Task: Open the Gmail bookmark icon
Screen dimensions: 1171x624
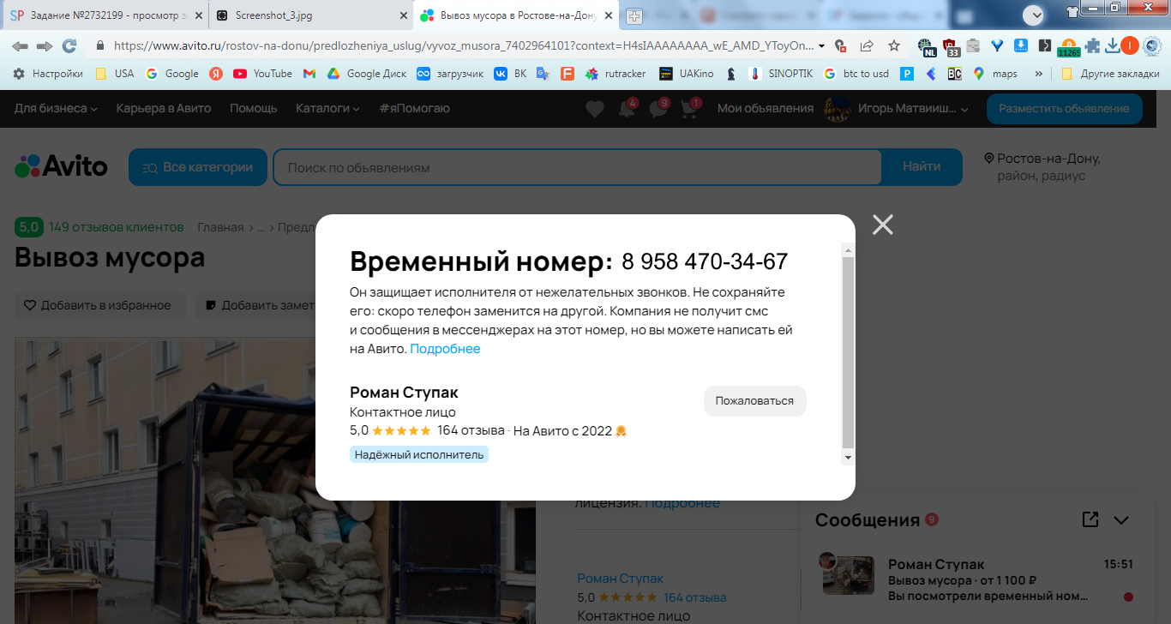Action: click(309, 74)
